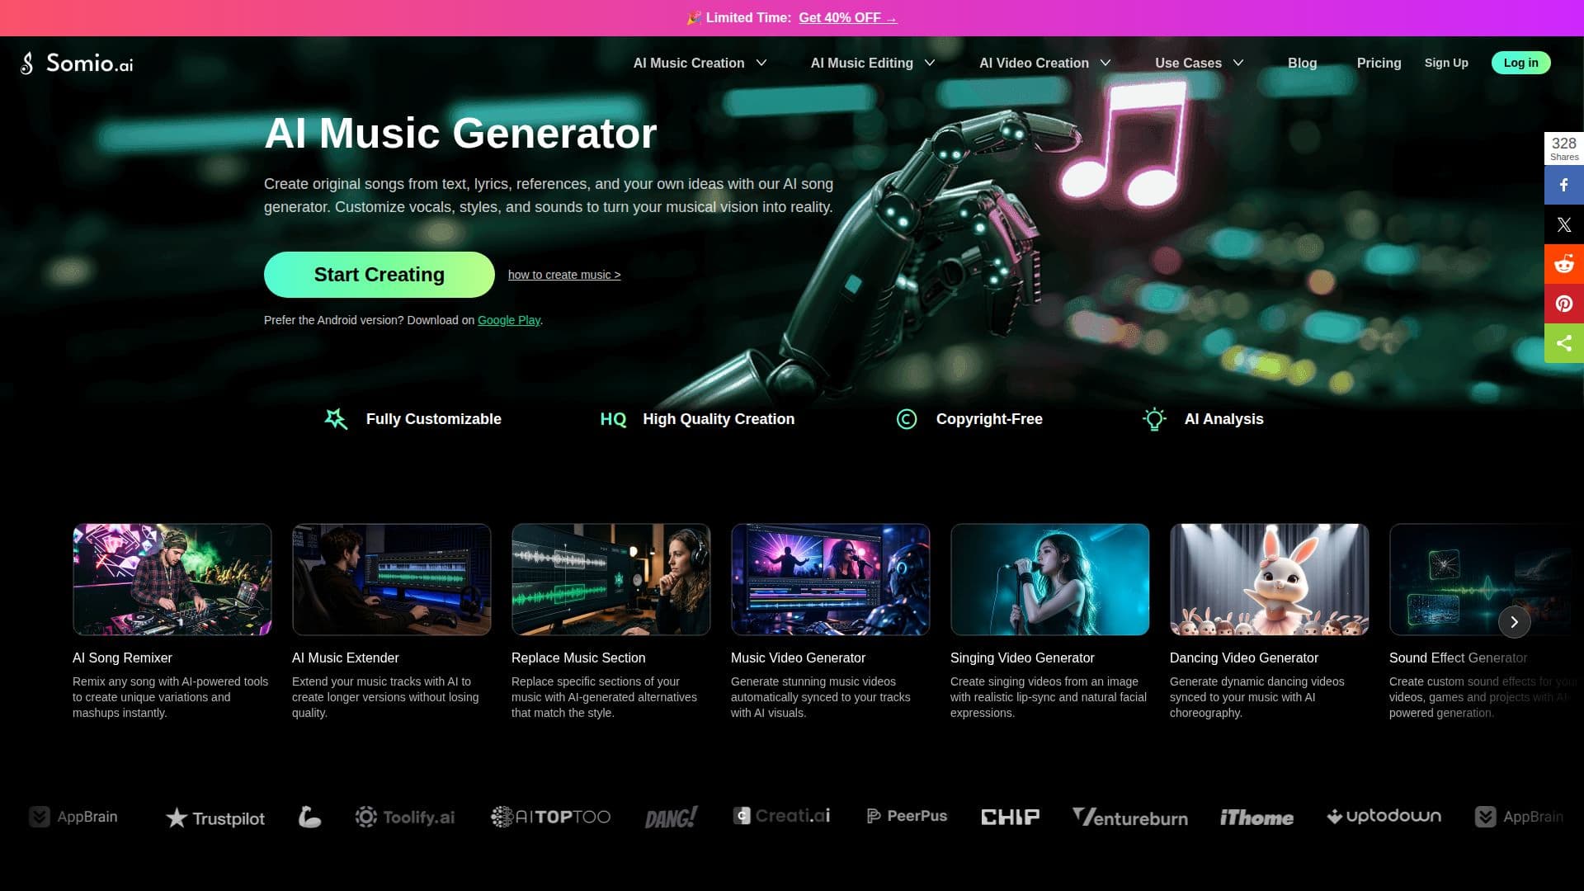Advance carousel with the right arrow
1584x891 pixels.
(x=1514, y=622)
